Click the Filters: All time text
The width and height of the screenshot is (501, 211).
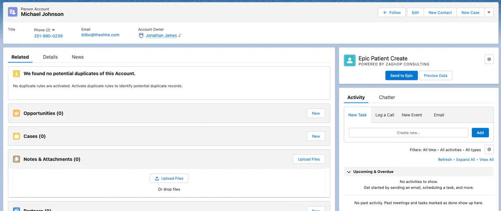(423, 150)
